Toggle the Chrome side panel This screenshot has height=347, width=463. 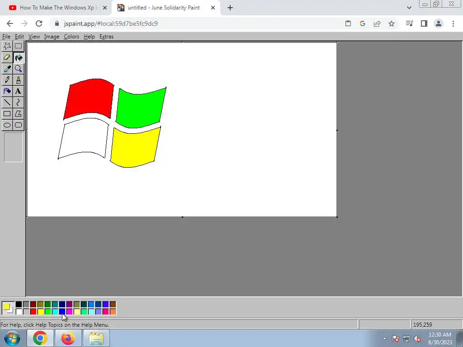click(424, 23)
